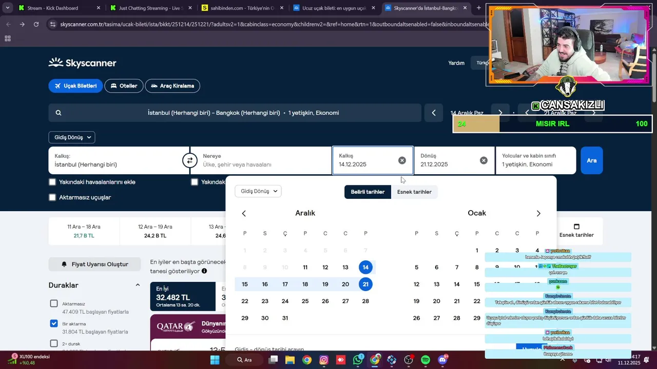Click the swap origin and destination icon

(189, 160)
